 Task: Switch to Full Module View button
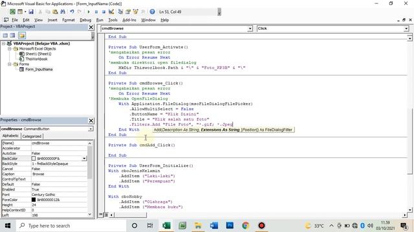106,215
